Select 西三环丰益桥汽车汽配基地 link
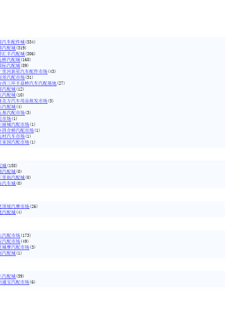 (x=28, y=83)
